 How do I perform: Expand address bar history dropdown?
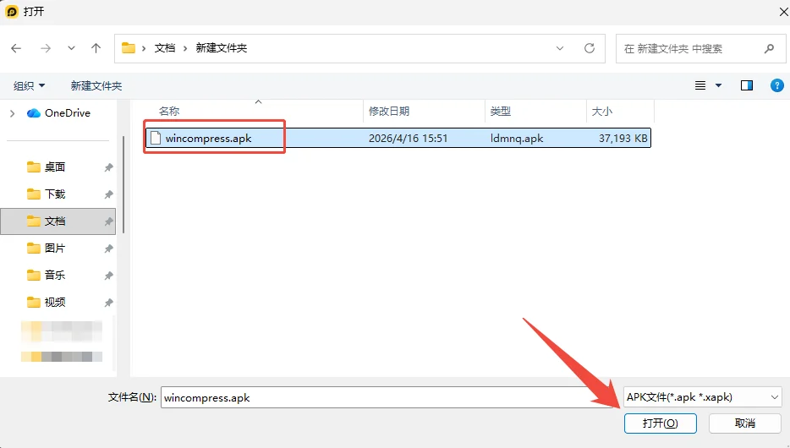pos(560,48)
